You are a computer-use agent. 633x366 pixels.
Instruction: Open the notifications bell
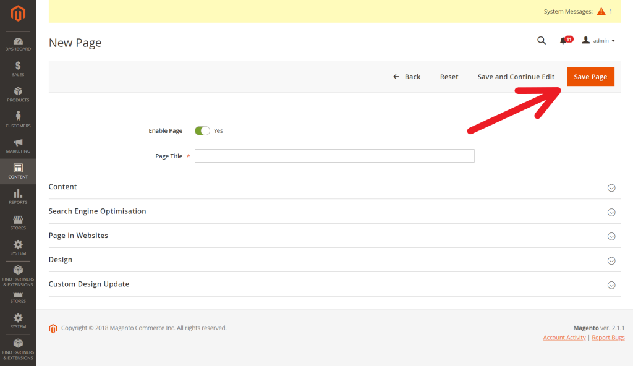tap(566, 40)
